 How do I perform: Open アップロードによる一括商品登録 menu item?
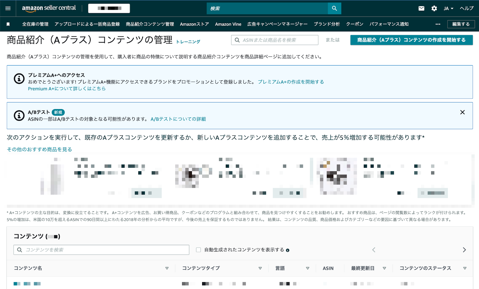click(87, 24)
